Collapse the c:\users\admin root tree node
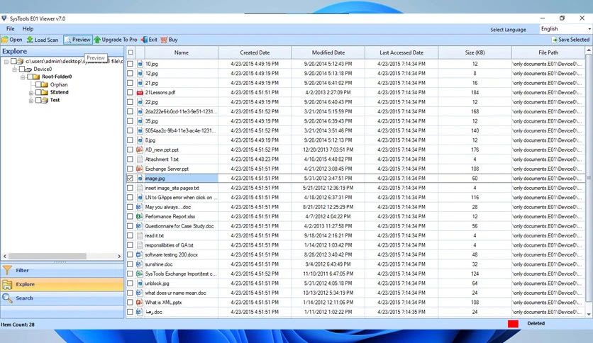 pyautogui.click(x=6, y=61)
